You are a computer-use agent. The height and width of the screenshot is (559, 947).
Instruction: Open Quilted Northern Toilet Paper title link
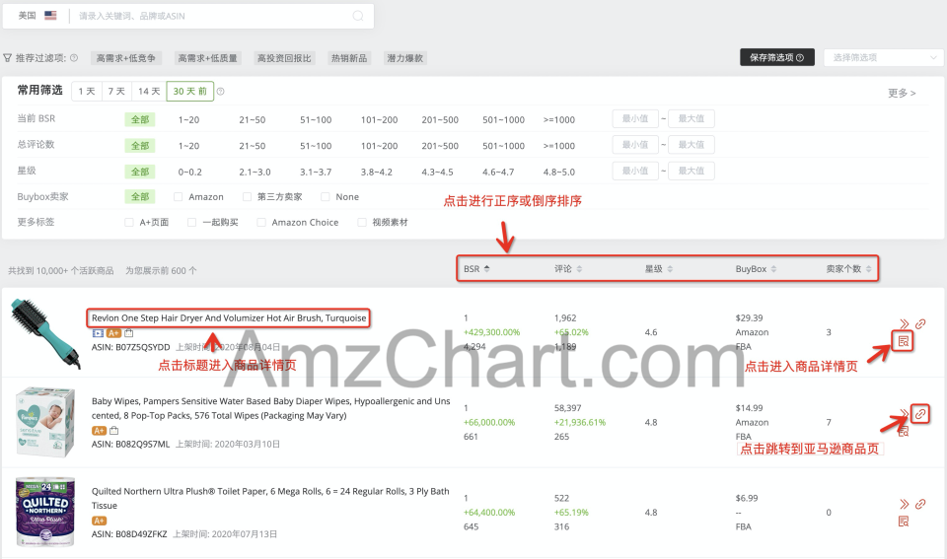[270, 498]
